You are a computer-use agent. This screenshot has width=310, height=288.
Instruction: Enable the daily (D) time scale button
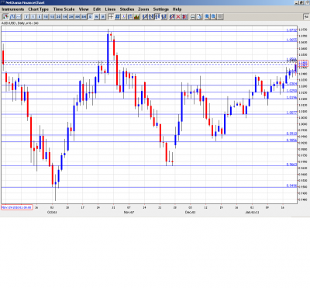[x=90, y=17]
